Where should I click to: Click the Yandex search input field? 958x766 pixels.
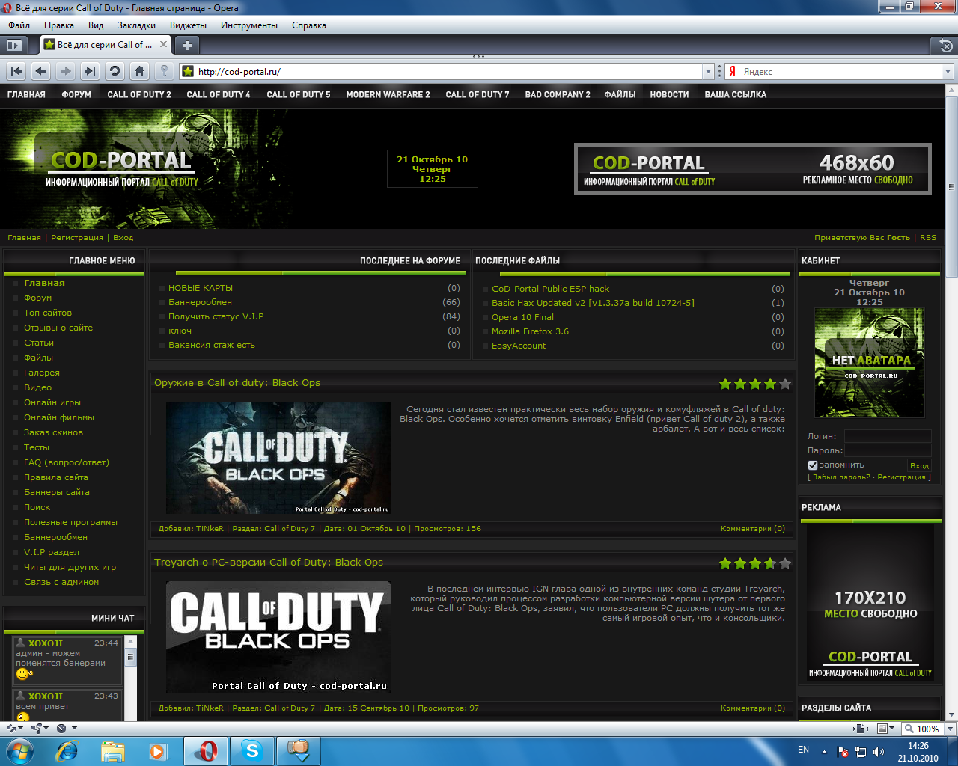click(840, 71)
